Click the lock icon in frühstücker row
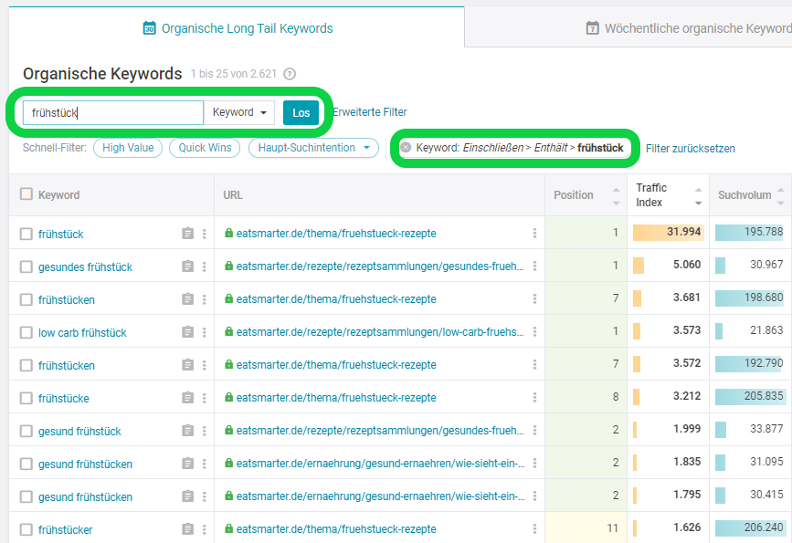 (228, 528)
